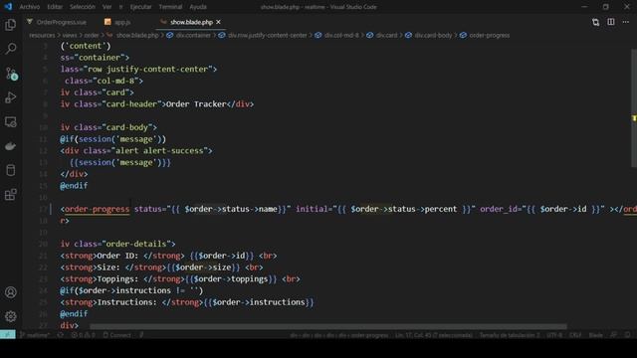The height and width of the screenshot is (358, 637).
Task: Open the Remote Explorer view
Action: click(x=11, y=122)
